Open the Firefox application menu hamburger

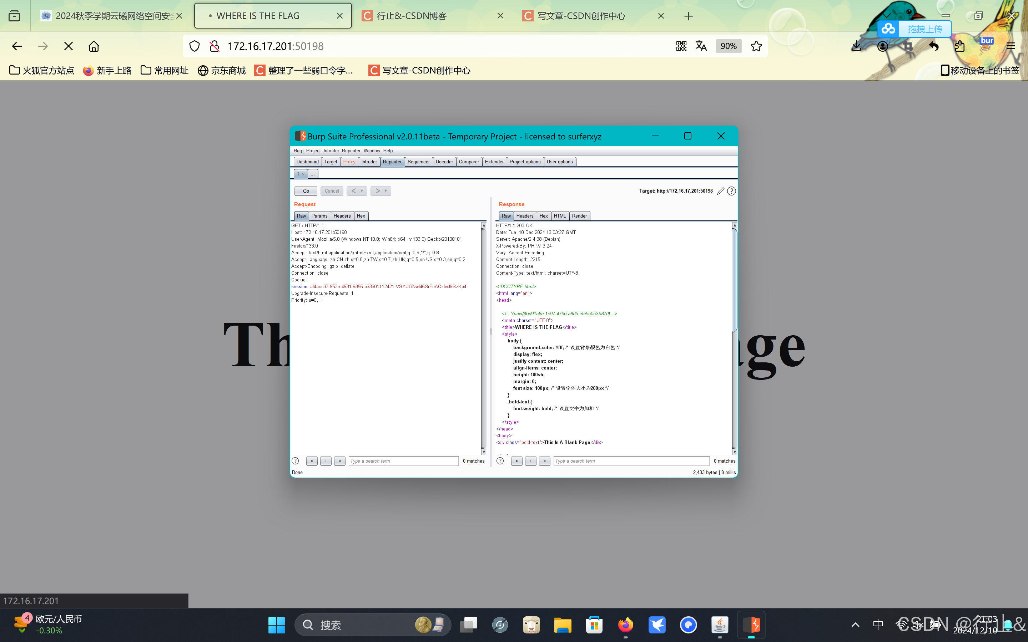[1011, 46]
